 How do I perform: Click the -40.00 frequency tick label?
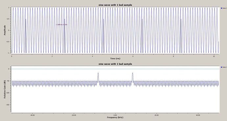pyautogui.click(x=32, y=115)
